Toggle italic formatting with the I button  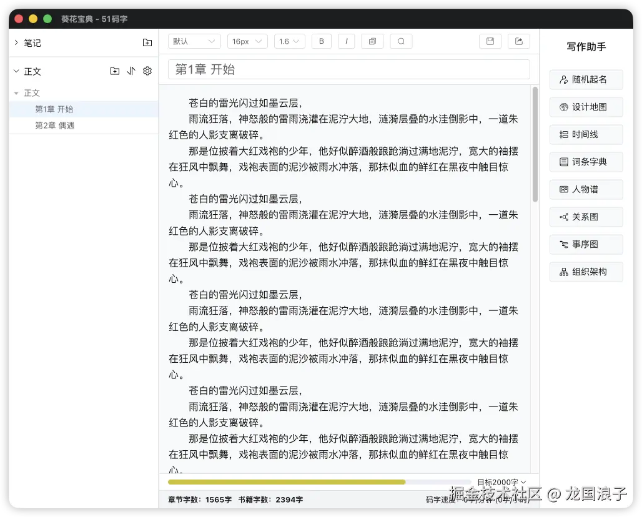coord(346,41)
